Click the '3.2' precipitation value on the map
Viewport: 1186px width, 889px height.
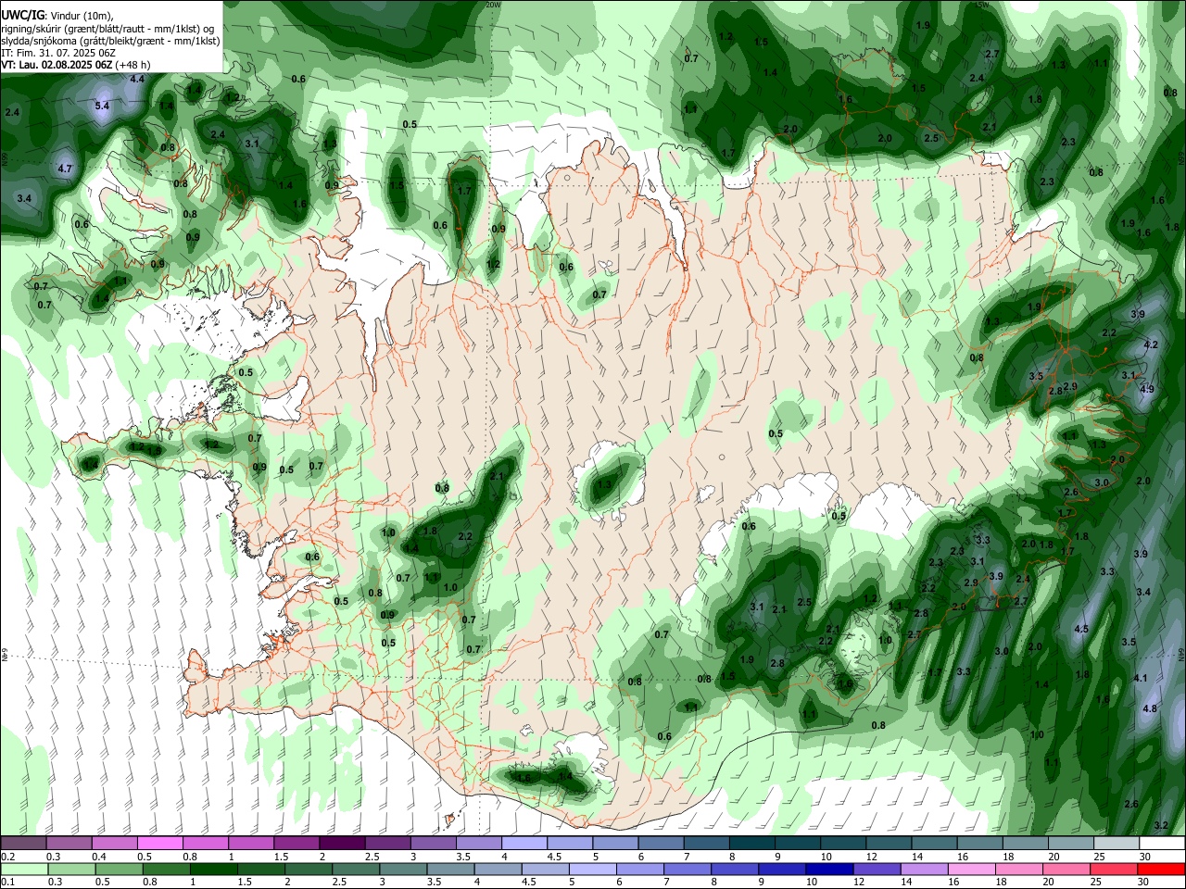coord(1161,825)
